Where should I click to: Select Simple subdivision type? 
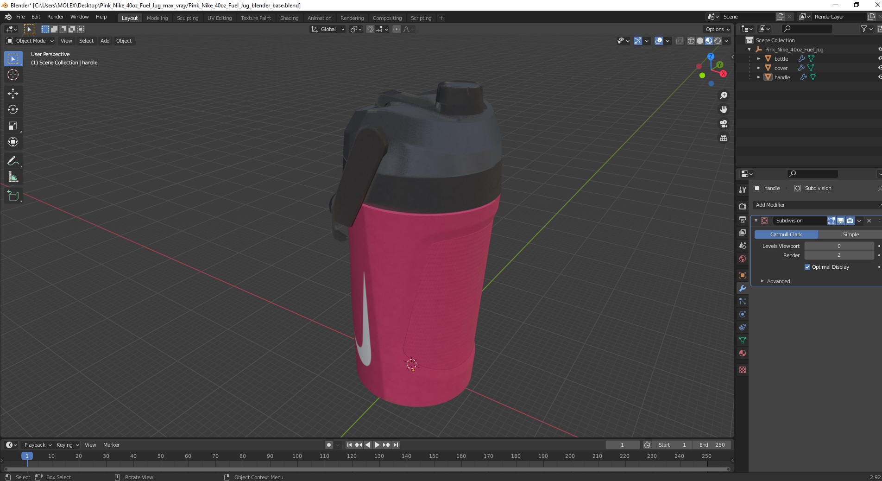850,234
